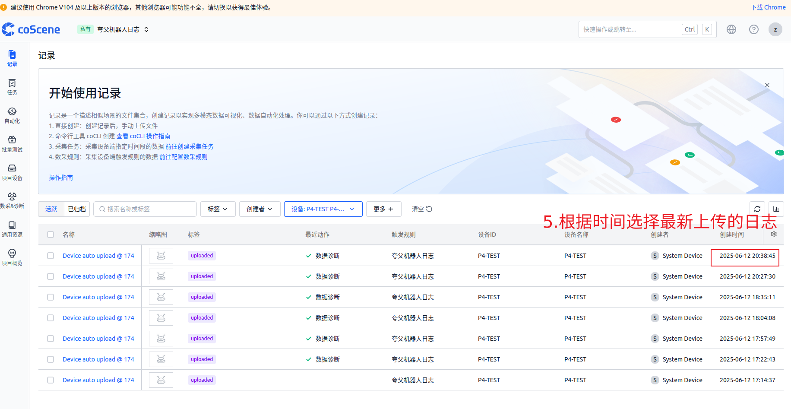Click the table column settings gear

pyautogui.click(x=773, y=234)
